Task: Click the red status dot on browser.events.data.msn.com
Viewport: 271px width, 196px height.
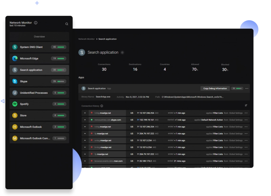Action: coord(91,161)
